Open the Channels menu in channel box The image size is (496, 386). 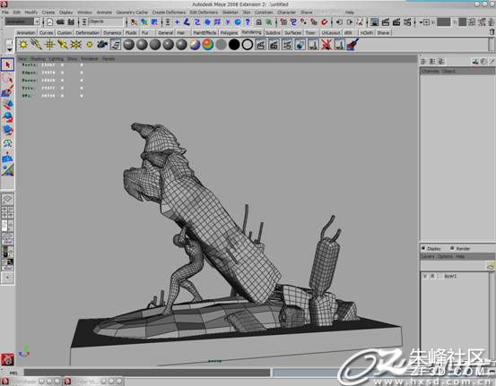tap(431, 71)
